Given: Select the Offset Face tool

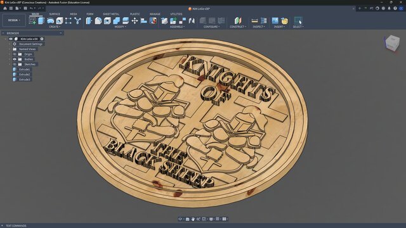Looking at the screenshot, I should pos(126,21).
